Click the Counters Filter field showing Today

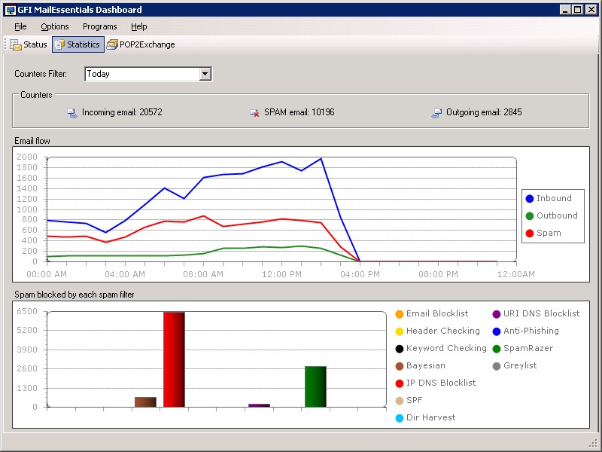(148, 74)
